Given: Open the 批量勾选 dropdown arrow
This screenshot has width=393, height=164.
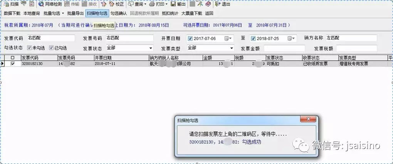Looking at the screenshot, I should [63, 13].
